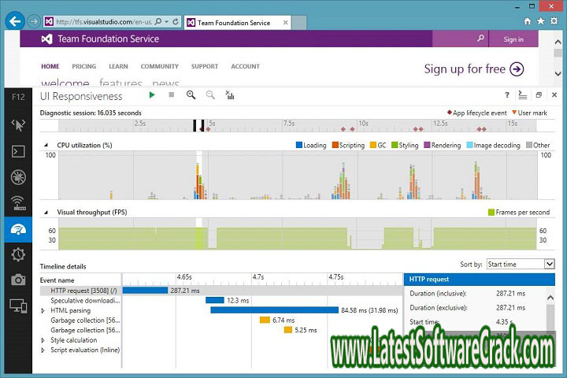Click the F12 label in sidebar
Image resolution: width=567 pixels, height=378 pixels.
(18, 97)
